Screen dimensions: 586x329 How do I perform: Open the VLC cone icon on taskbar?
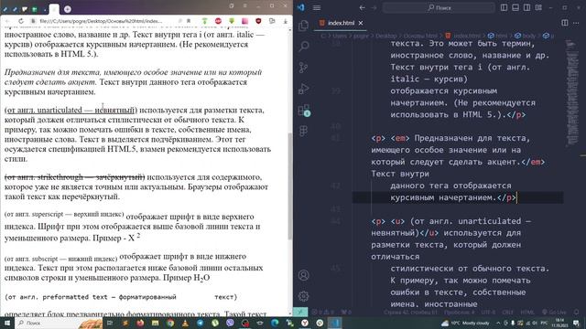pos(185,323)
